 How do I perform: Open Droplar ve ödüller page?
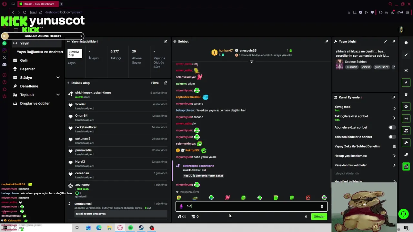(x=35, y=103)
